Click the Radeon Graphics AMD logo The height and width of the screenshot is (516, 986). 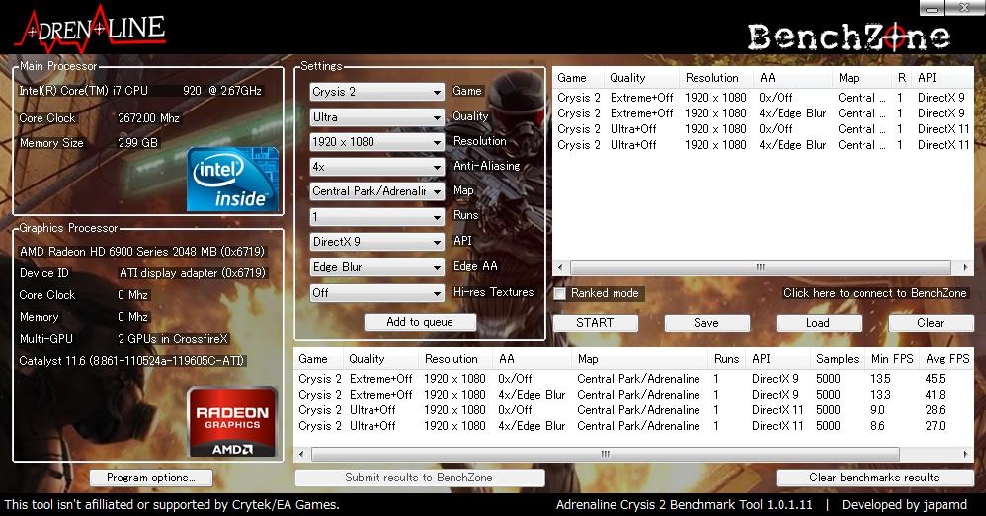tap(232, 422)
